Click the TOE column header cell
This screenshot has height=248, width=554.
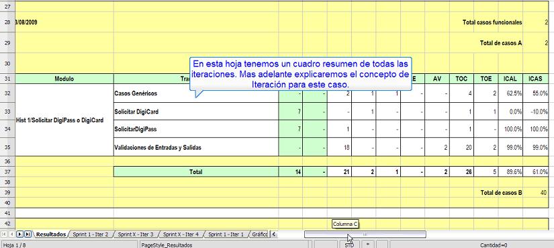pyautogui.click(x=486, y=79)
